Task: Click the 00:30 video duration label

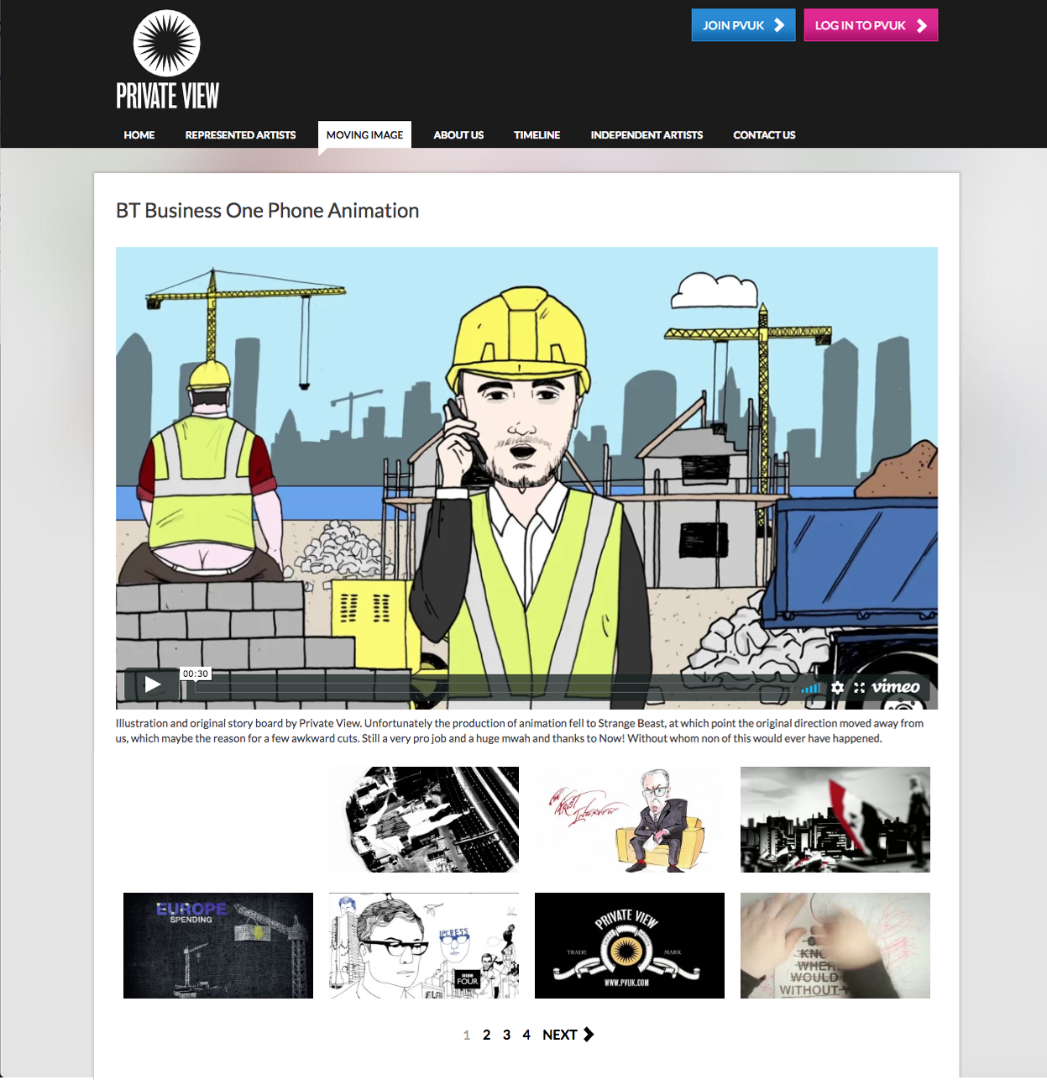Action: coord(196,674)
